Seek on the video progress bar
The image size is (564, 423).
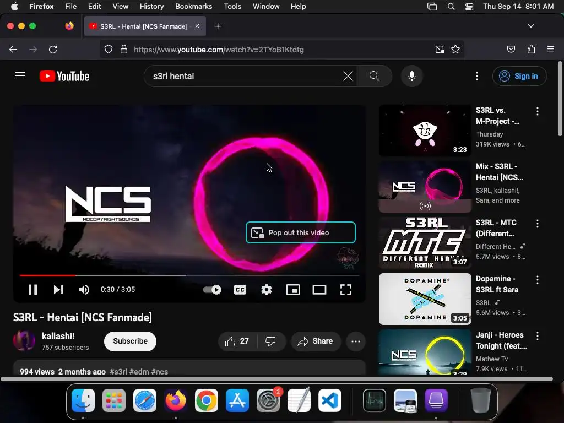point(189,275)
